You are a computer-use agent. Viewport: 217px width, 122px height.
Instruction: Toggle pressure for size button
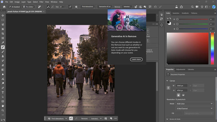(x=70, y=7)
